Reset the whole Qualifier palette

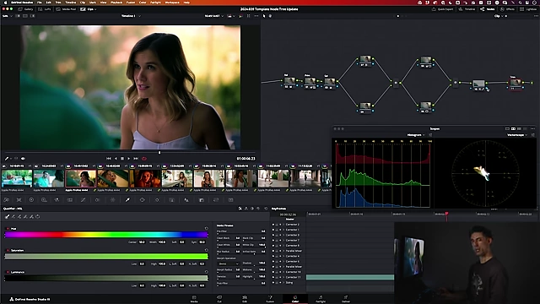point(266,209)
